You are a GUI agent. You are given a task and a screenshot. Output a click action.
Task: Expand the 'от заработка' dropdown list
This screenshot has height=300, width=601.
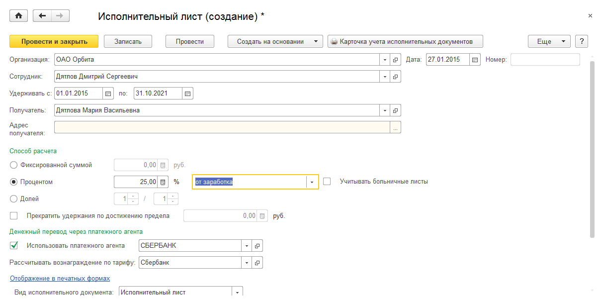click(x=312, y=182)
